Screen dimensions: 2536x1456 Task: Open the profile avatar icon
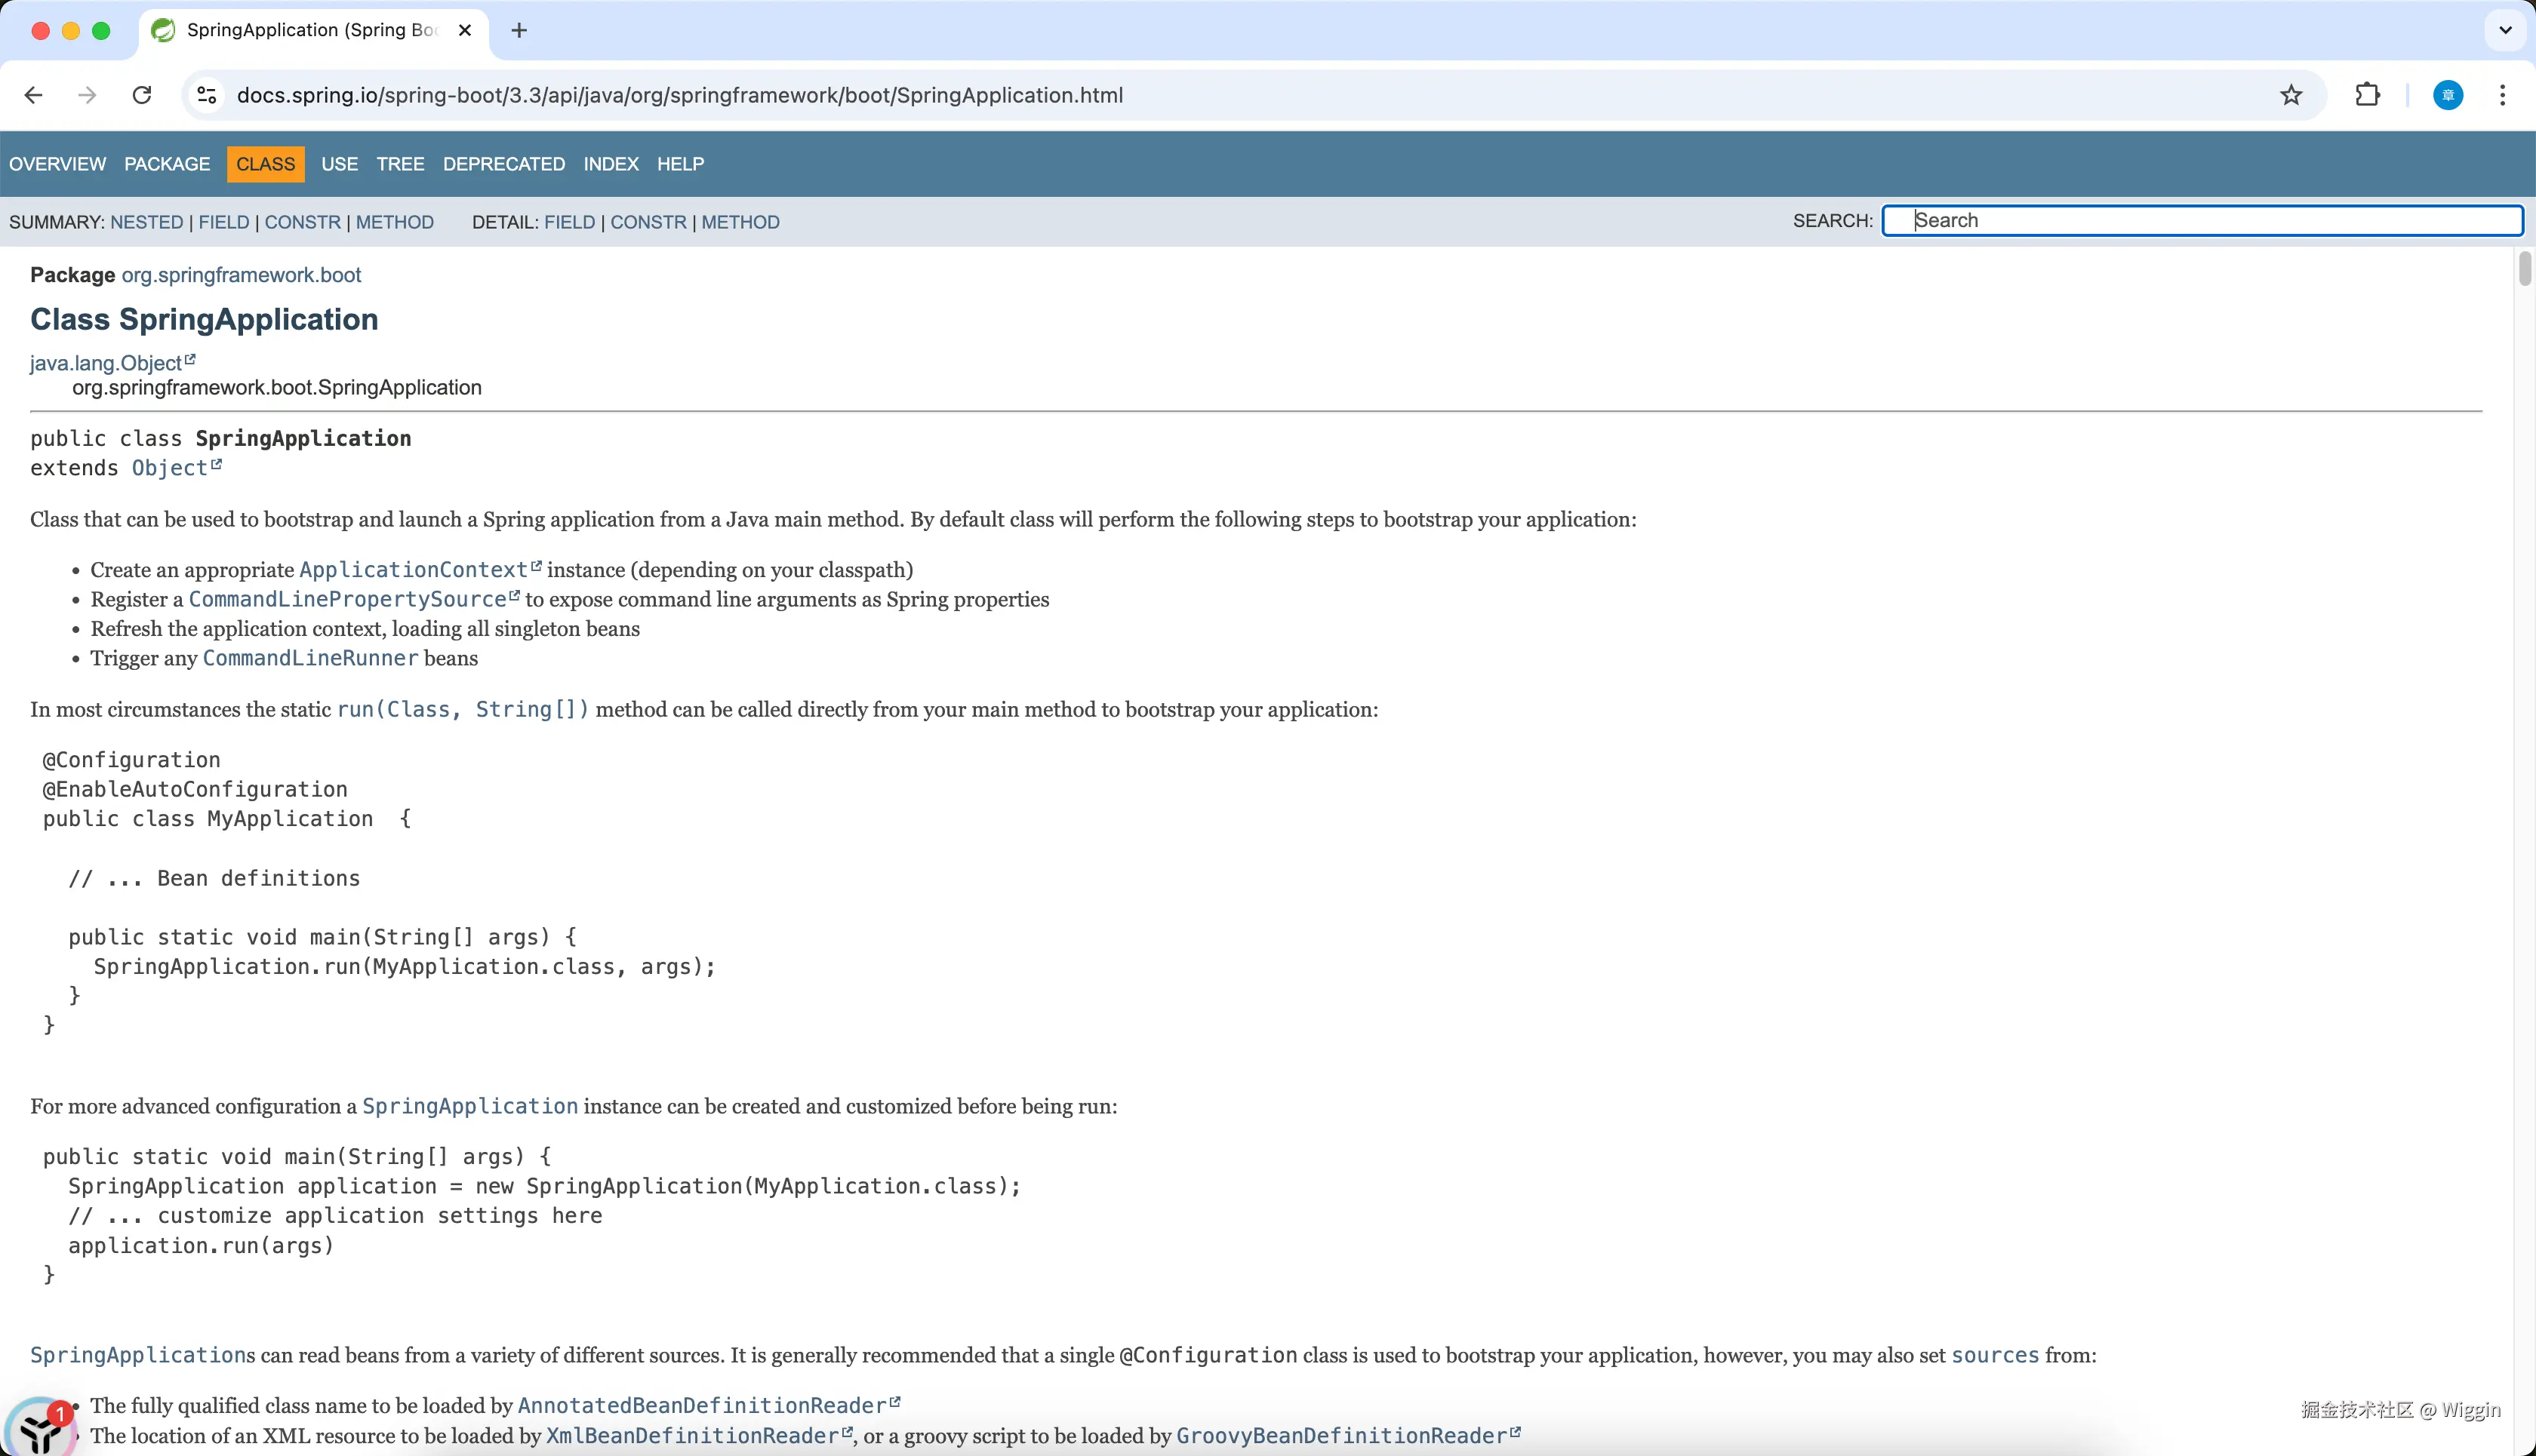coord(2447,95)
